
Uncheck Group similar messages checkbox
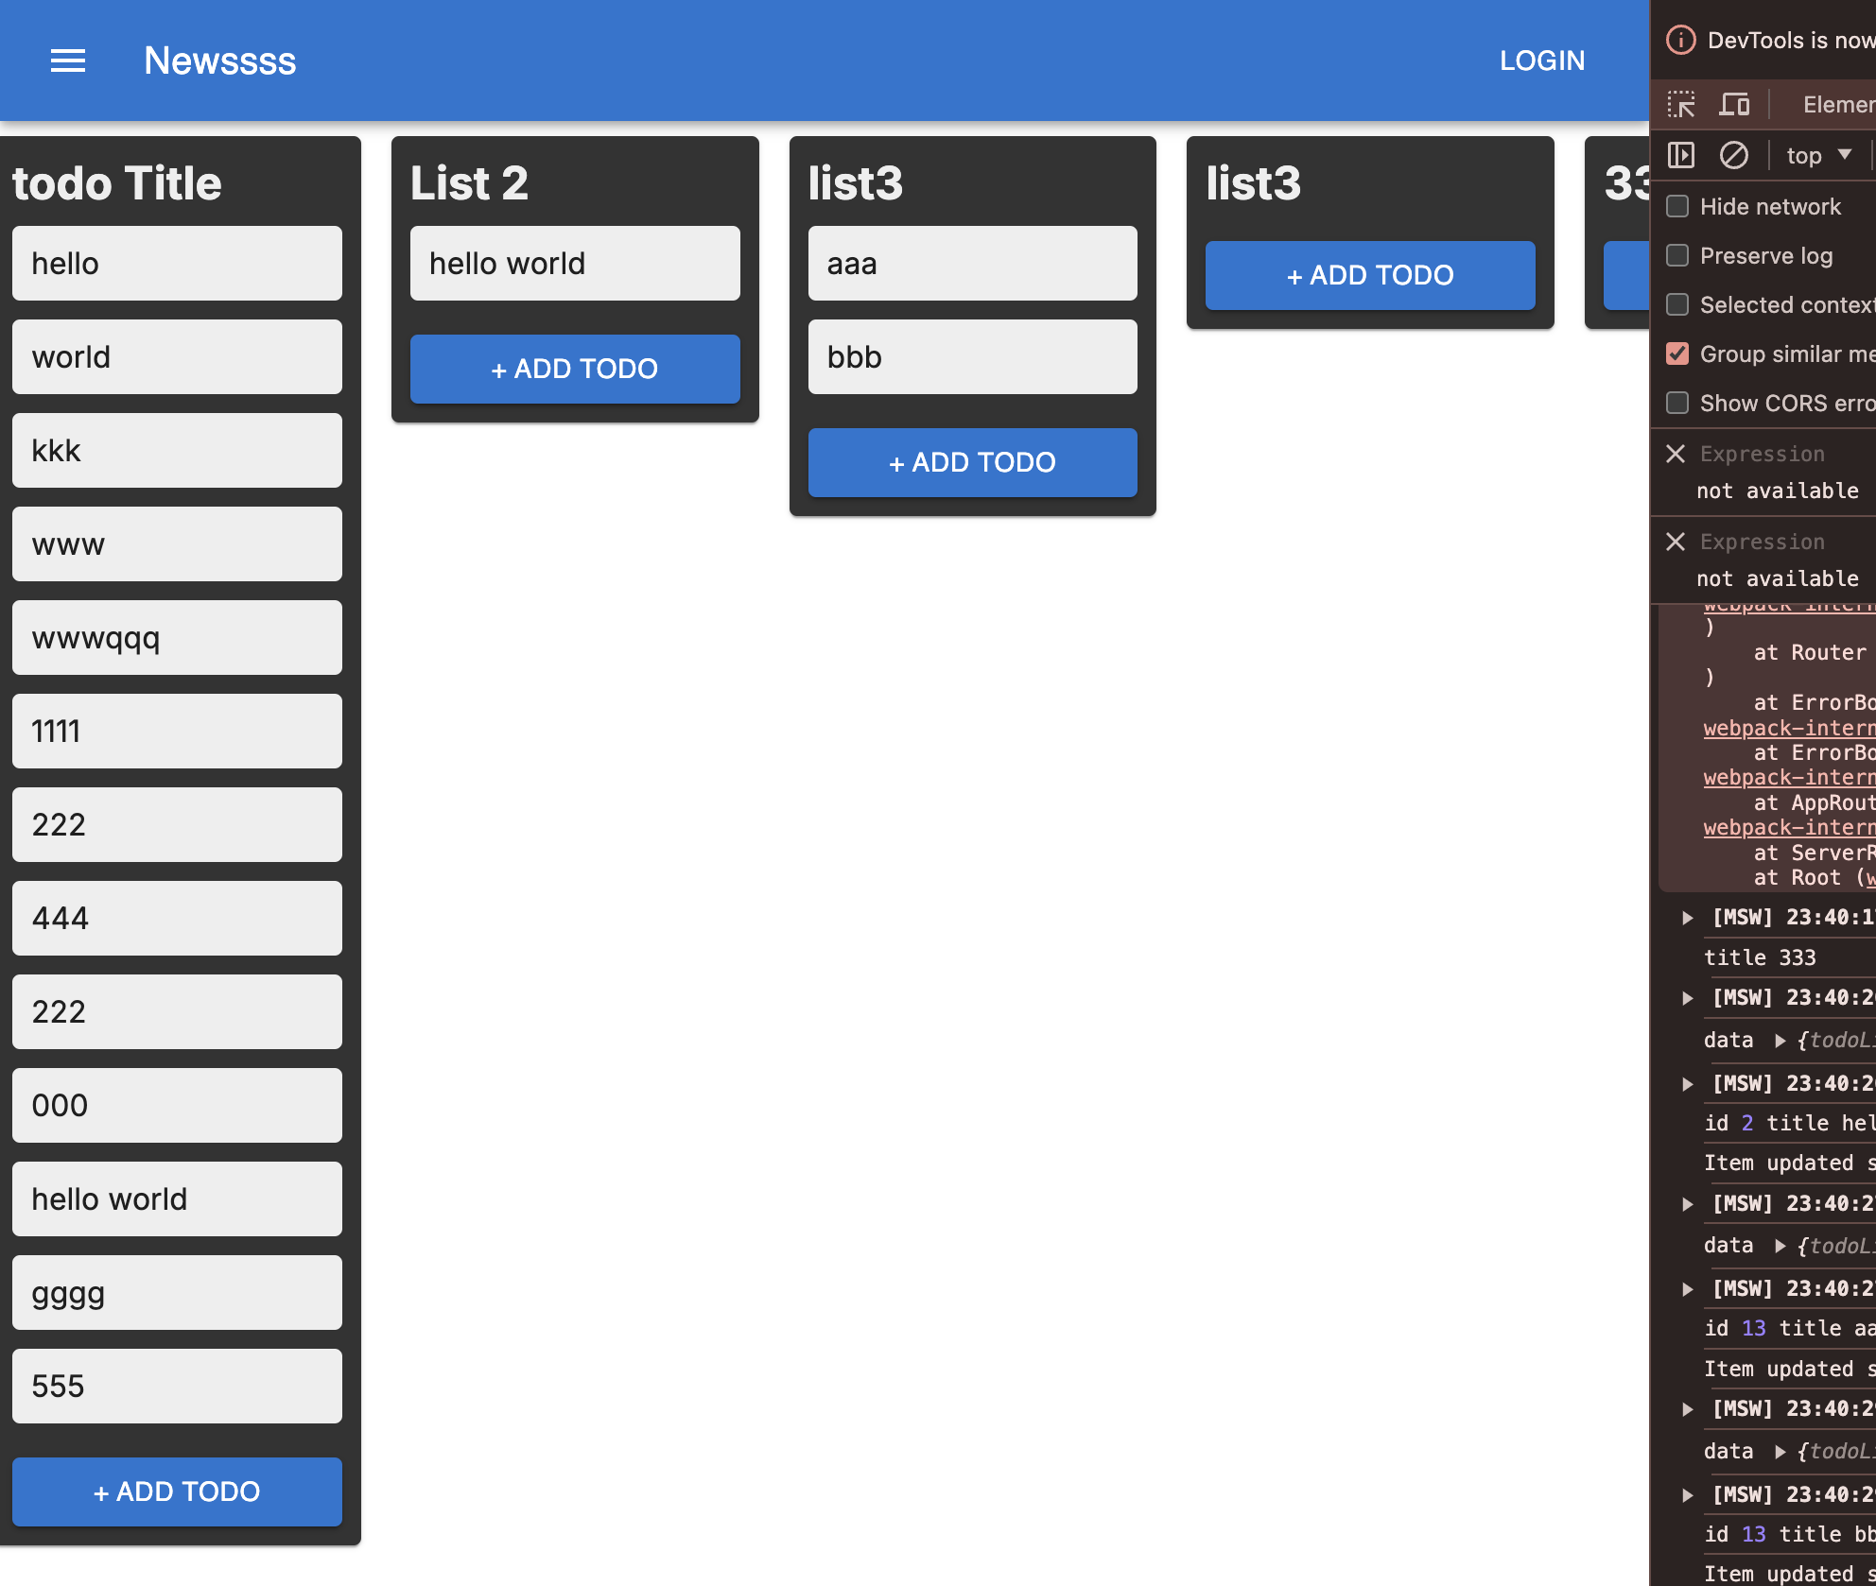pos(1677,353)
